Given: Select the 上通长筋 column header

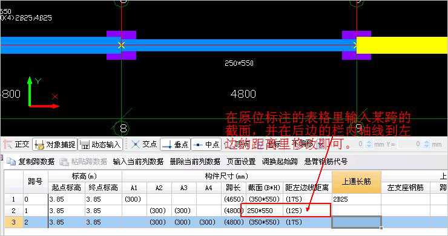Looking at the screenshot, I should [357, 182].
